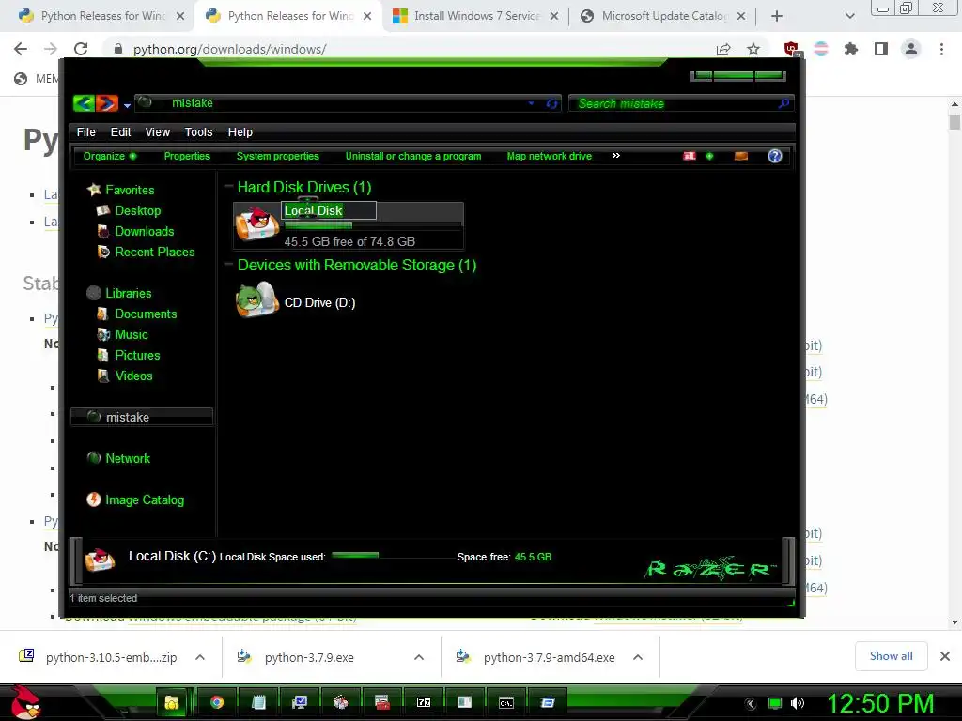Bookmark this page with the star icon
Image resolution: width=962 pixels, height=721 pixels.
(753, 49)
